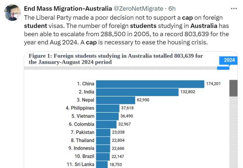
Task: Select the India bar showing 132,802
Action: [137, 92]
